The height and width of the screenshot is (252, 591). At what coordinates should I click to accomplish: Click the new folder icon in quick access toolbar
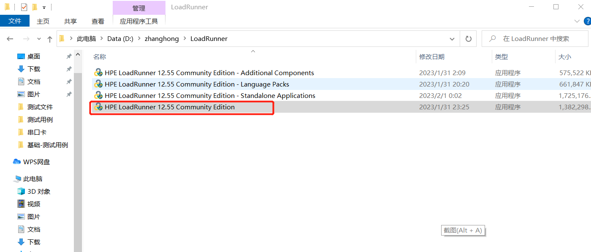pyautogui.click(x=35, y=7)
